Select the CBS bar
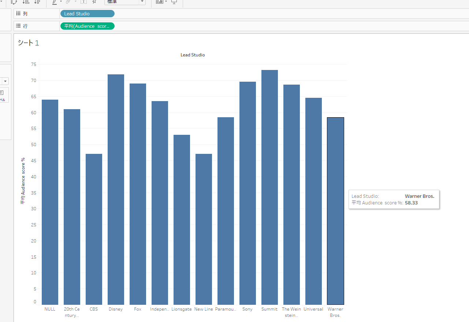 click(94, 229)
